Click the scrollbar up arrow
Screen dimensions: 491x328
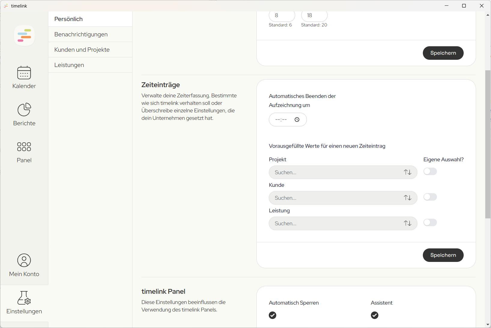coord(488,14)
